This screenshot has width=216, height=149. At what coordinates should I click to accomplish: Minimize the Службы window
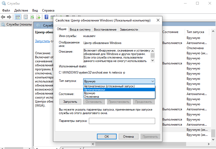[x=185, y=3]
